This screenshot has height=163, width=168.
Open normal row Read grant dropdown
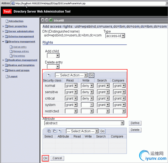click(x=71, y=86)
